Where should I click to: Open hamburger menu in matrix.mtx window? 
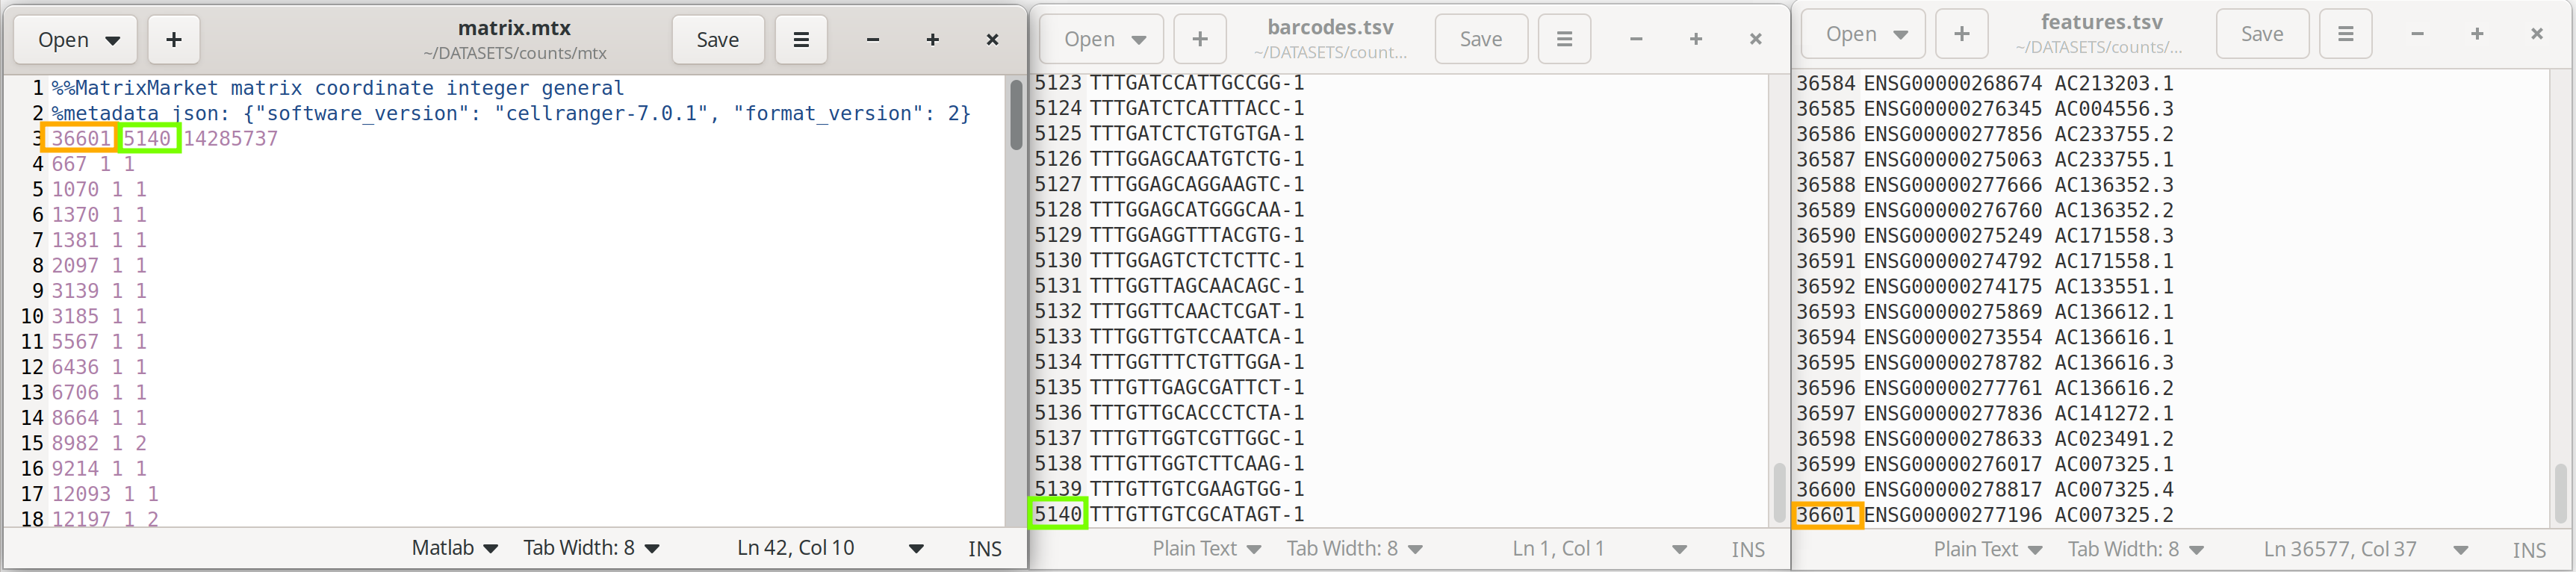[800, 40]
